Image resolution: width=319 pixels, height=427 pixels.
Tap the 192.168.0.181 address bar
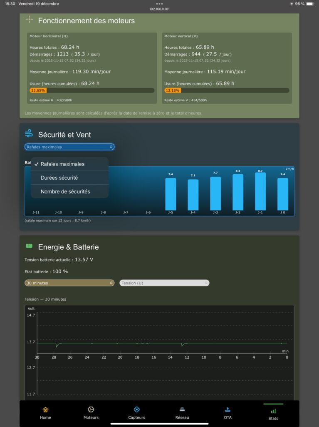pos(159,9)
